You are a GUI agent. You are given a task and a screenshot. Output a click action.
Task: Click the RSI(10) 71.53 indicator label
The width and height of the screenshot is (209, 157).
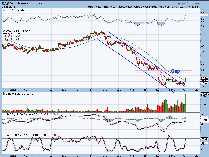click(x=15, y=10)
